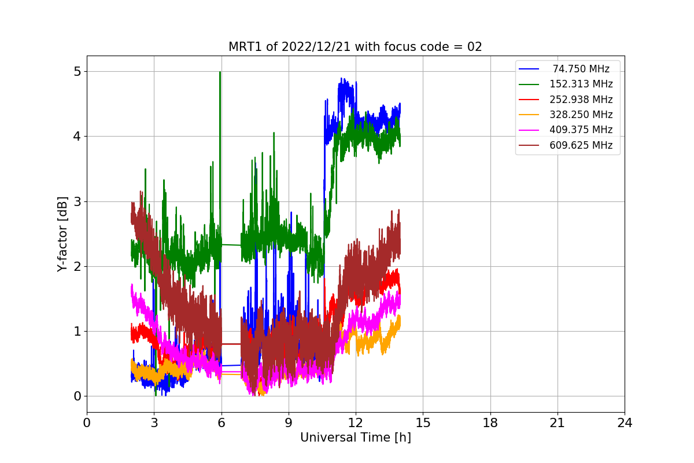The width and height of the screenshot is (694, 463).
Task: Click x-axis tick label 9
Action: (x=289, y=423)
